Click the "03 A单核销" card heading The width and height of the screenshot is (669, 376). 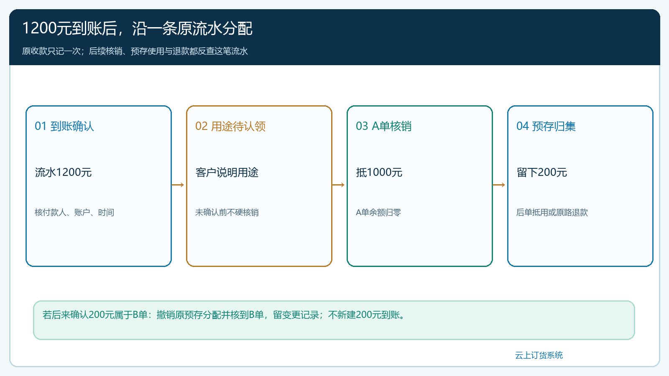[384, 126]
